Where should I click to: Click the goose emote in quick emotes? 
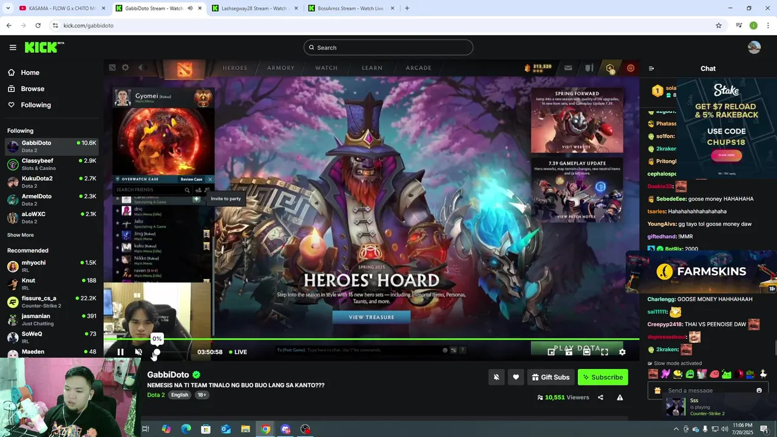[763, 374]
